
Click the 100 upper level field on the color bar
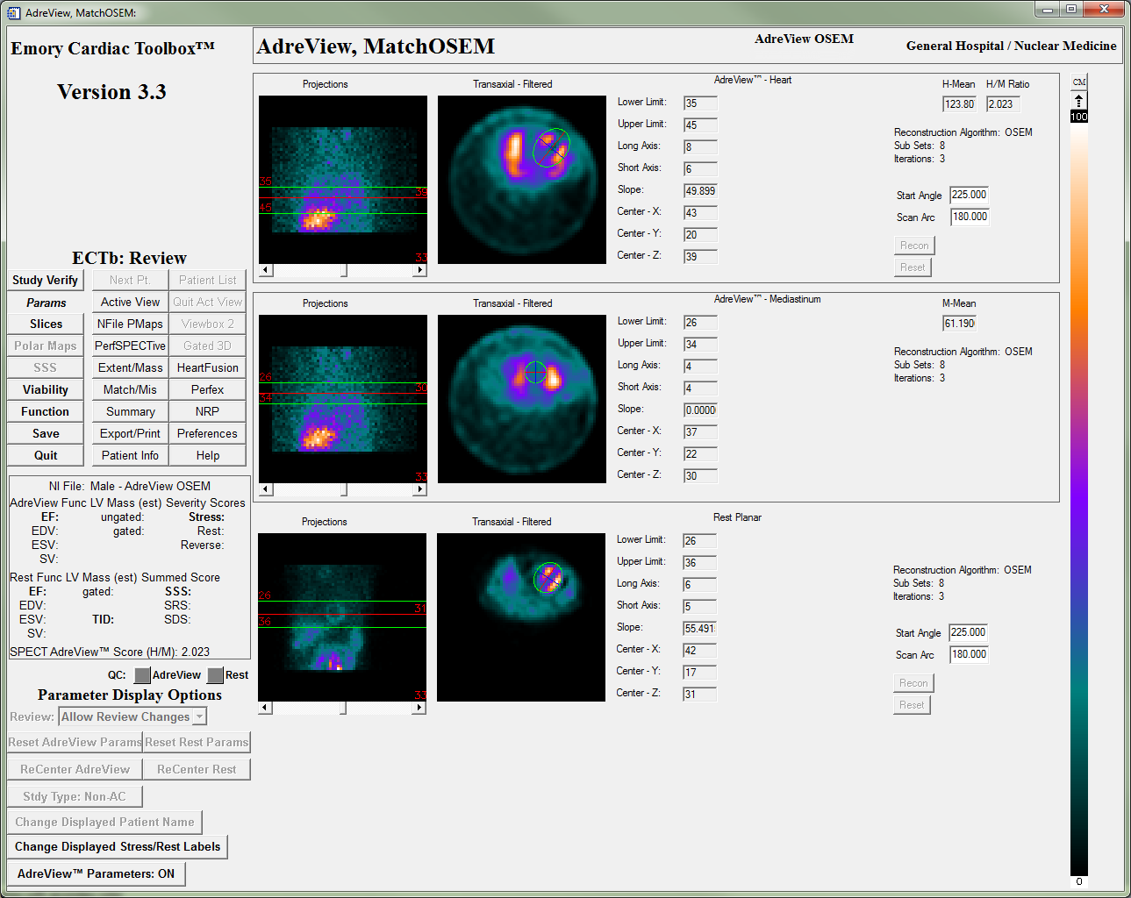pyautogui.click(x=1079, y=117)
